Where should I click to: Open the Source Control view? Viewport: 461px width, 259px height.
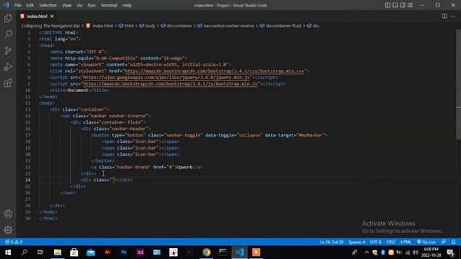click(x=8, y=50)
